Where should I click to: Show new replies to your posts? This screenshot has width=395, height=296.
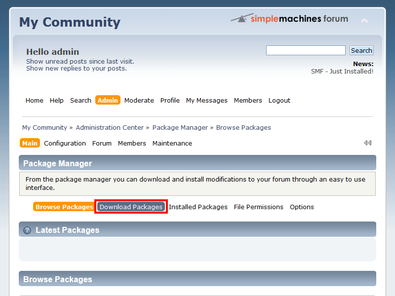pyautogui.click(x=76, y=69)
